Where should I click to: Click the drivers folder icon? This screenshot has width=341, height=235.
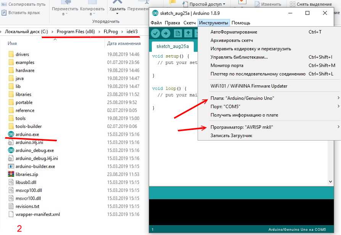(11, 54)
